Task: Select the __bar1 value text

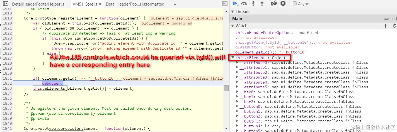Action: click(306, 97)
